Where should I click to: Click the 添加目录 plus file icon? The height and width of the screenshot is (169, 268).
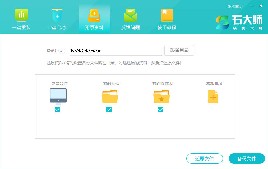pyautogui.click(x=213, y=96)
